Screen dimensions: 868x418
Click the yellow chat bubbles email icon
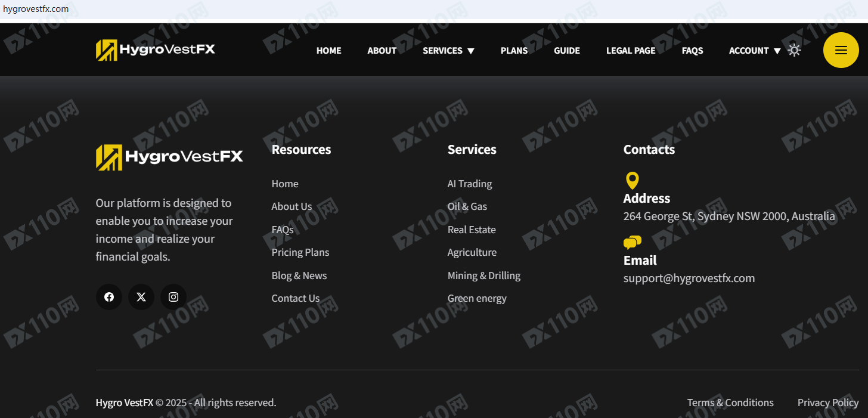632,242
